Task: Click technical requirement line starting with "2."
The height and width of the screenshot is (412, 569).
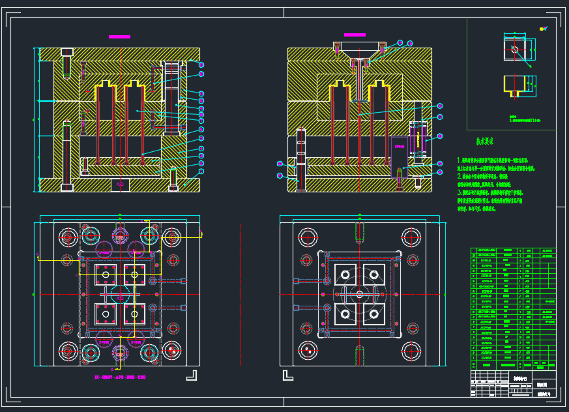Action: [x=482, y=177]
